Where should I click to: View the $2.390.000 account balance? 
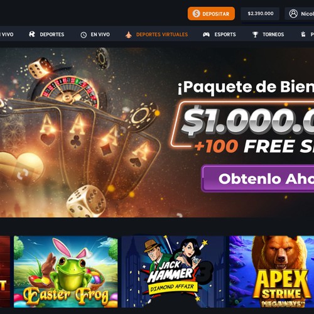click(260, 14)
